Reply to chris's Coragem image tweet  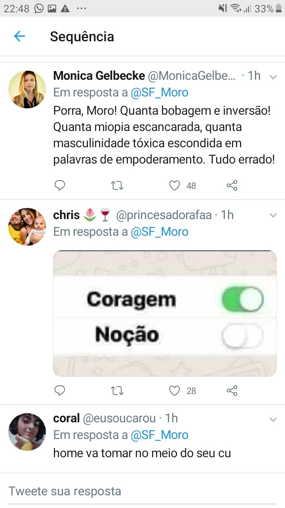coord(60,391)
